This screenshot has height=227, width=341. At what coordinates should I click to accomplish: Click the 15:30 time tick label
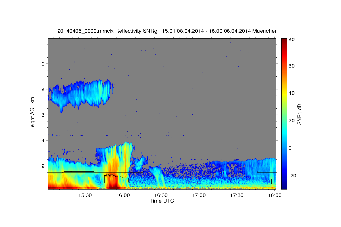coord(85,195)
